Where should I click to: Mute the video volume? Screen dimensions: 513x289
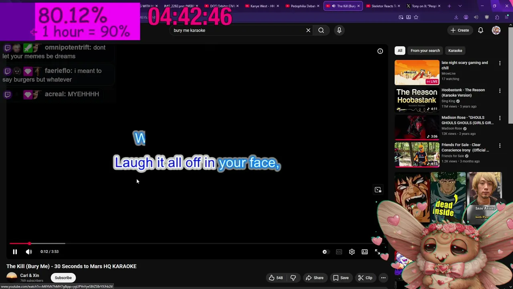coord(29,252)
